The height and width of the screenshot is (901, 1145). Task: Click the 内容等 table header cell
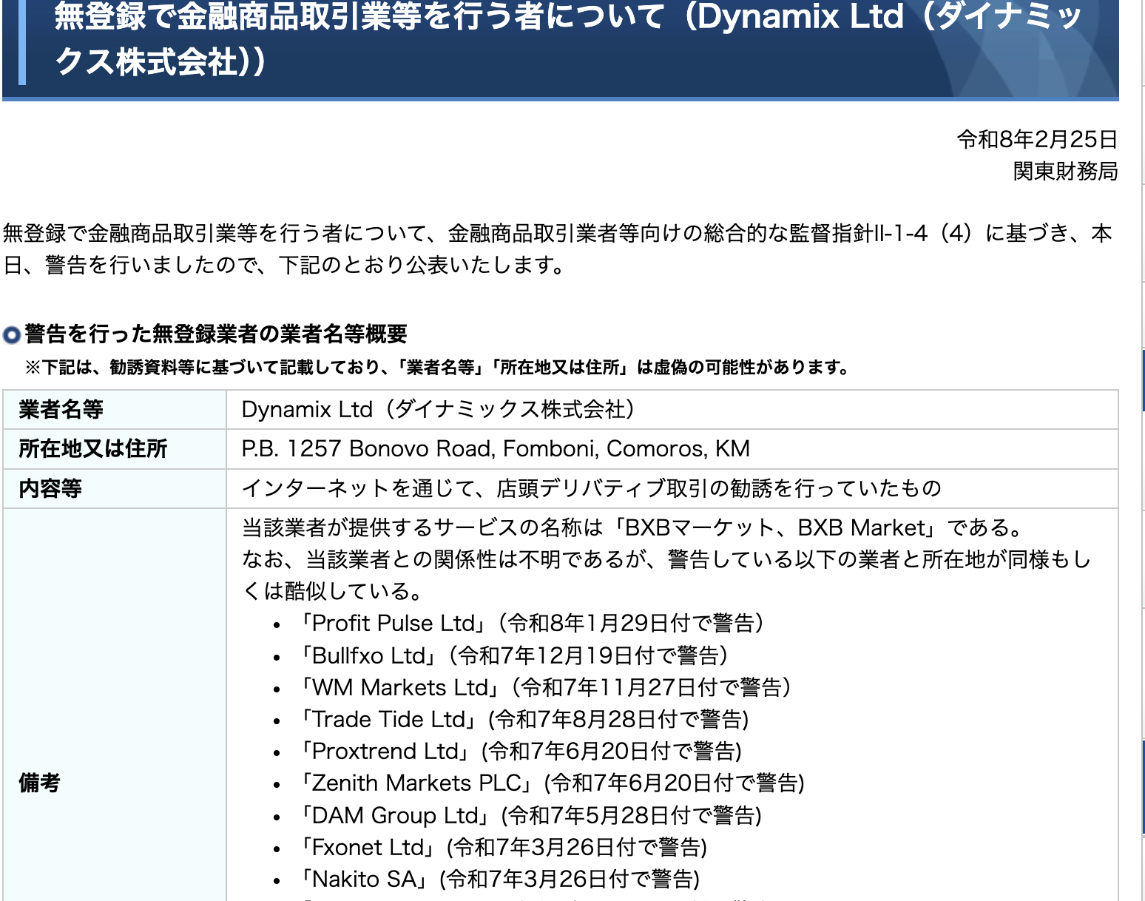click(x=50, y=488)
